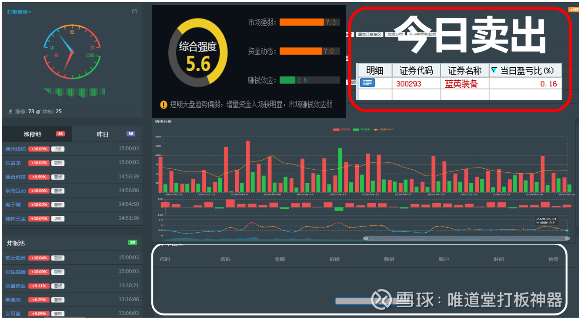Click the tallest red bar near 2020-04-03

(248, 167)
